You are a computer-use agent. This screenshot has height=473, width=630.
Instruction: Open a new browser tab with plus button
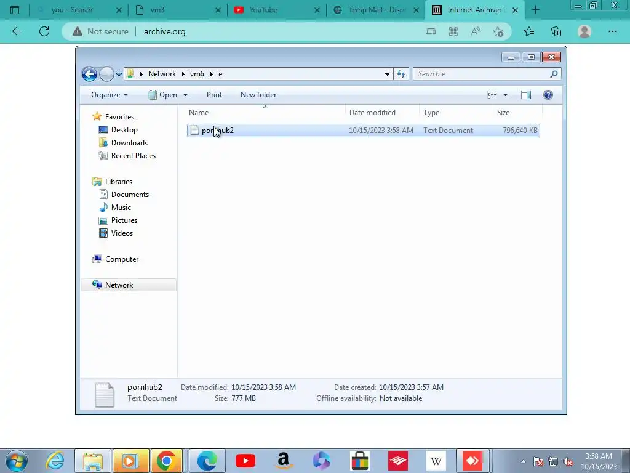(x=535, y=10)
